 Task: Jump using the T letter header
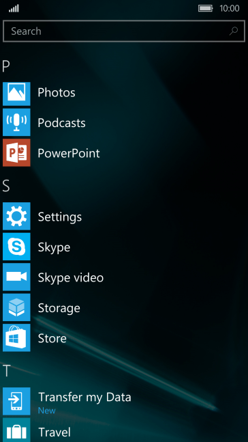[x=6, y=371]
